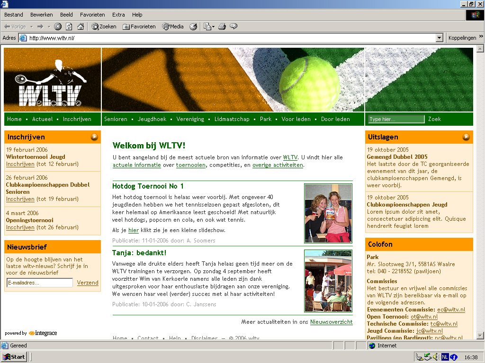Viewport: 485px width, 363px height.
Task: Click the Nieuwsoverzicht link
Action: click(x=331, y=322)
